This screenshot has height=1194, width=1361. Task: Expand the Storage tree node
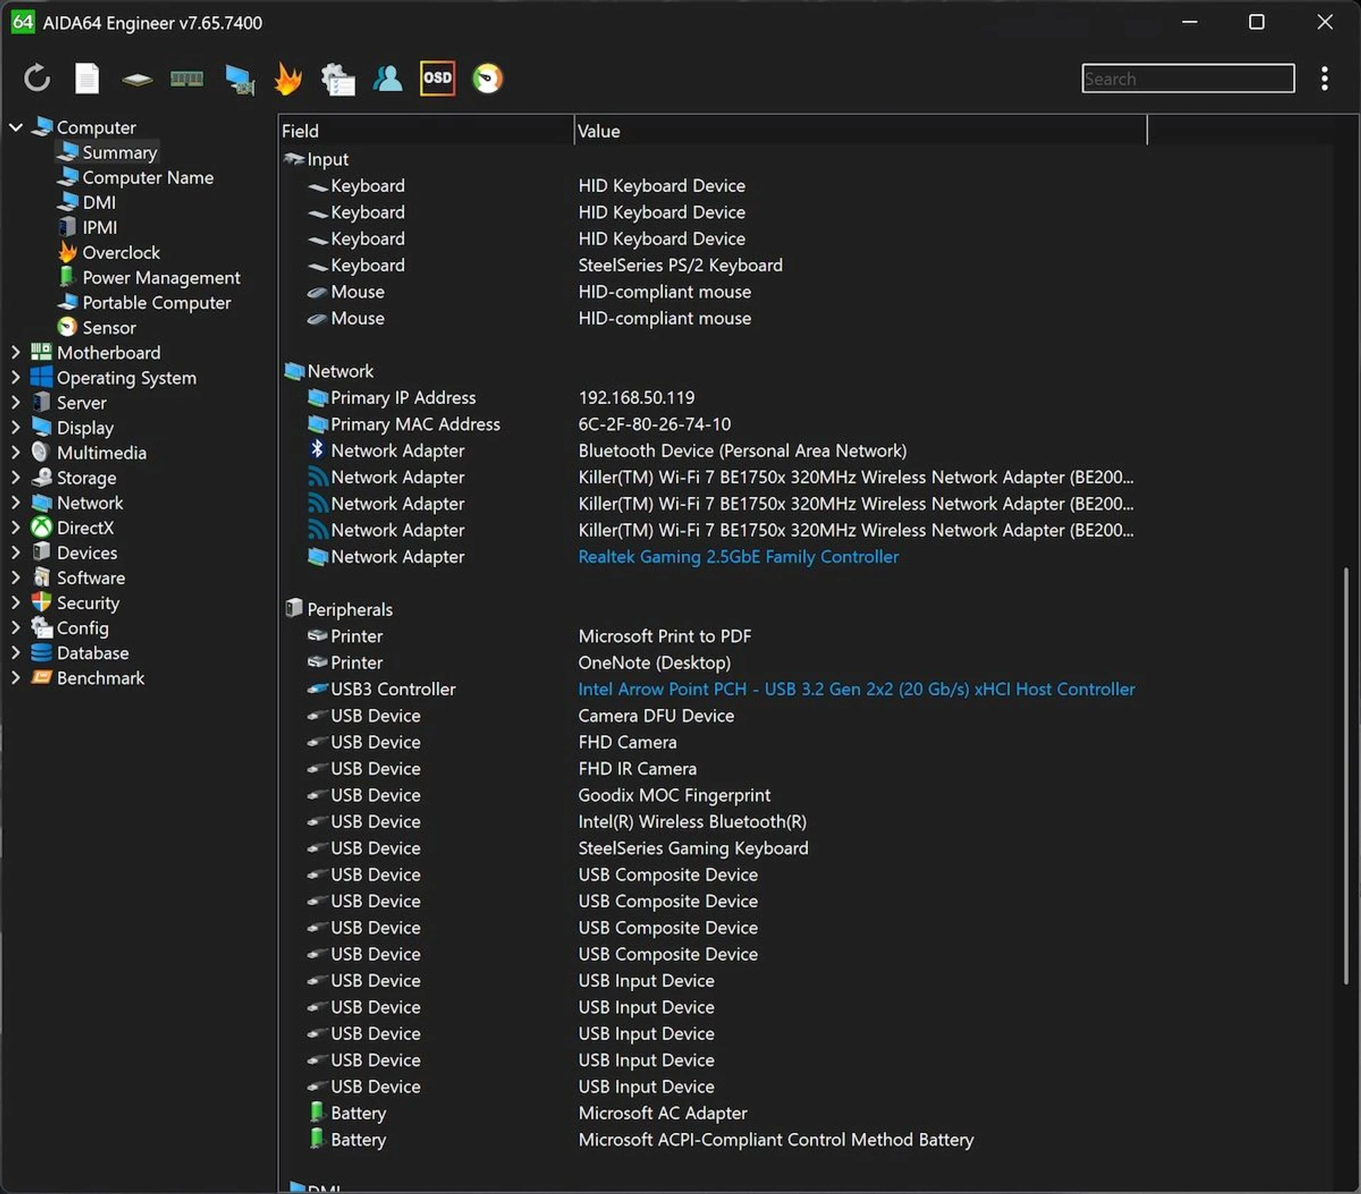click(16, 478)
